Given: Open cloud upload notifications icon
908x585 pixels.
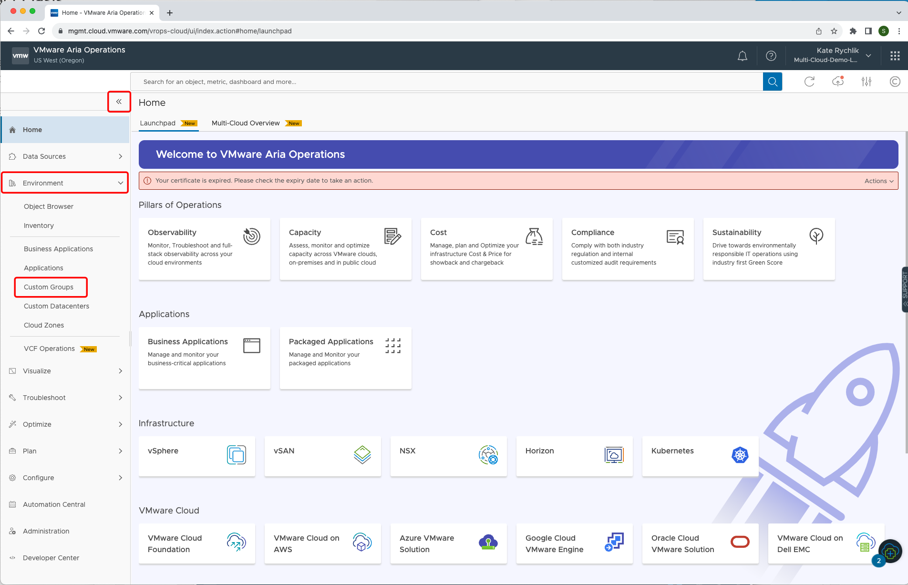Looking at the screenshot, I should (838, 82).
